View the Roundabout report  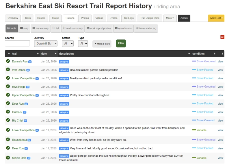point(220,140)
